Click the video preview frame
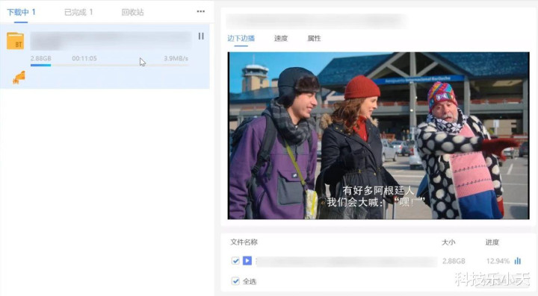The image size is (538, 296). [378, 136]
